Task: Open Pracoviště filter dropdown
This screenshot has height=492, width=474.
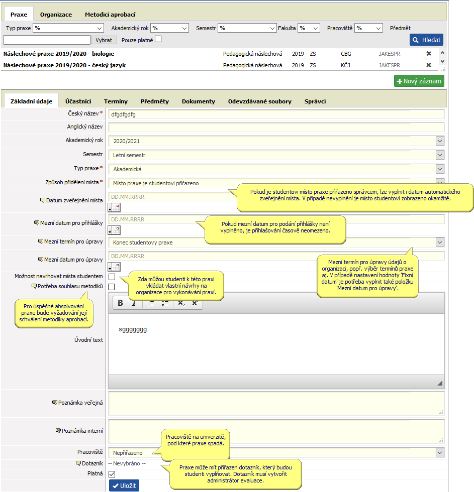Action: click(369, 28)
